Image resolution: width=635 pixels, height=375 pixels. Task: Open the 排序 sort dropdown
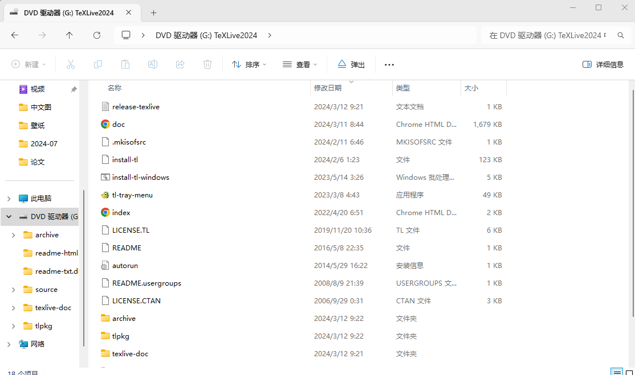(x=249, y=64)
